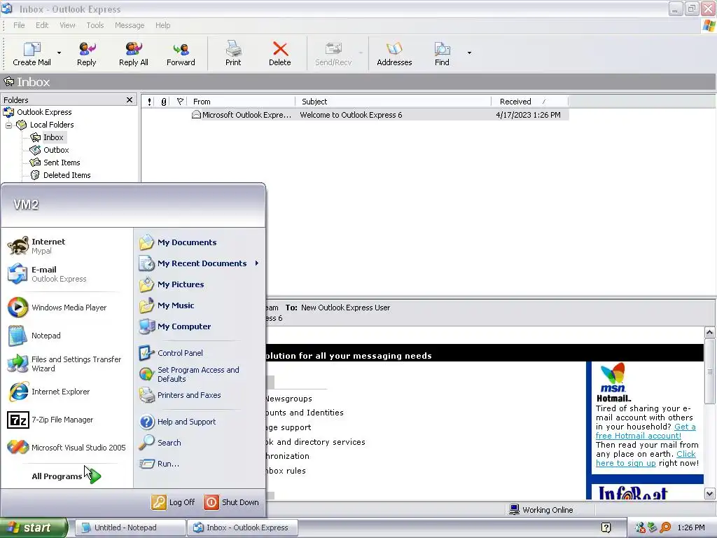This screenshot has width=717, height=538.
Task: Sort by the Received column header
Action: [529, 102]
